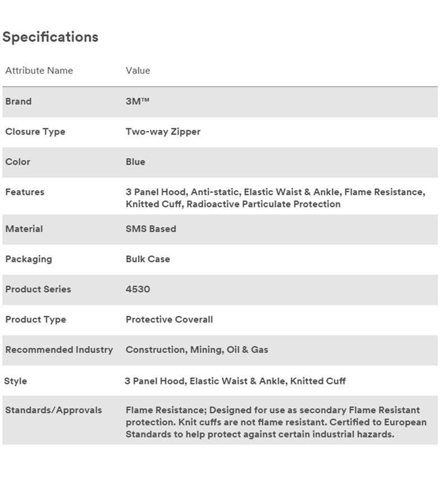Click the Two-way Zipper value
This screenshot has height=487, width=447.
tap(163, 132)
